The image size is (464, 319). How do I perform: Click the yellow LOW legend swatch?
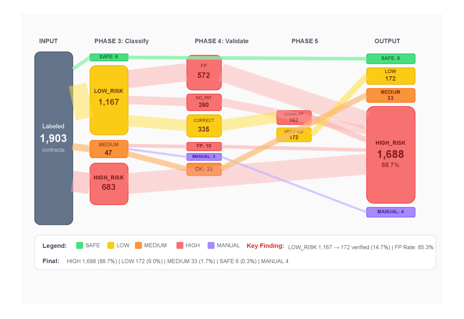pyautogui.click(x=111, y=245)
